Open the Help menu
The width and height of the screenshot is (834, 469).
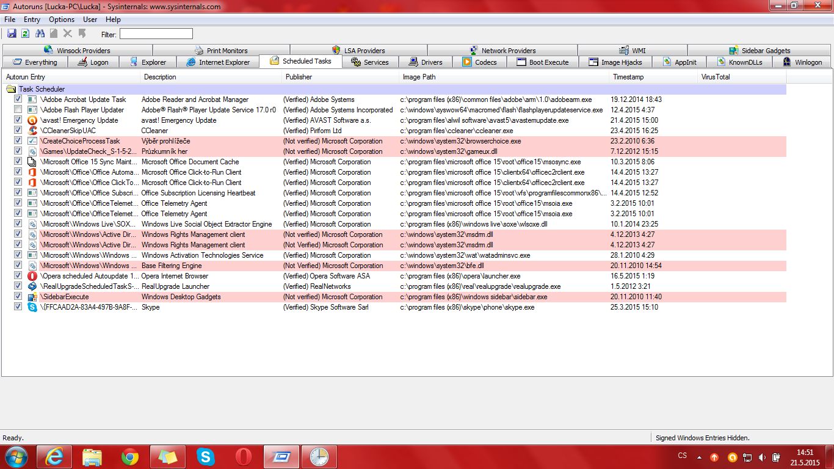[x=113, y=20]
